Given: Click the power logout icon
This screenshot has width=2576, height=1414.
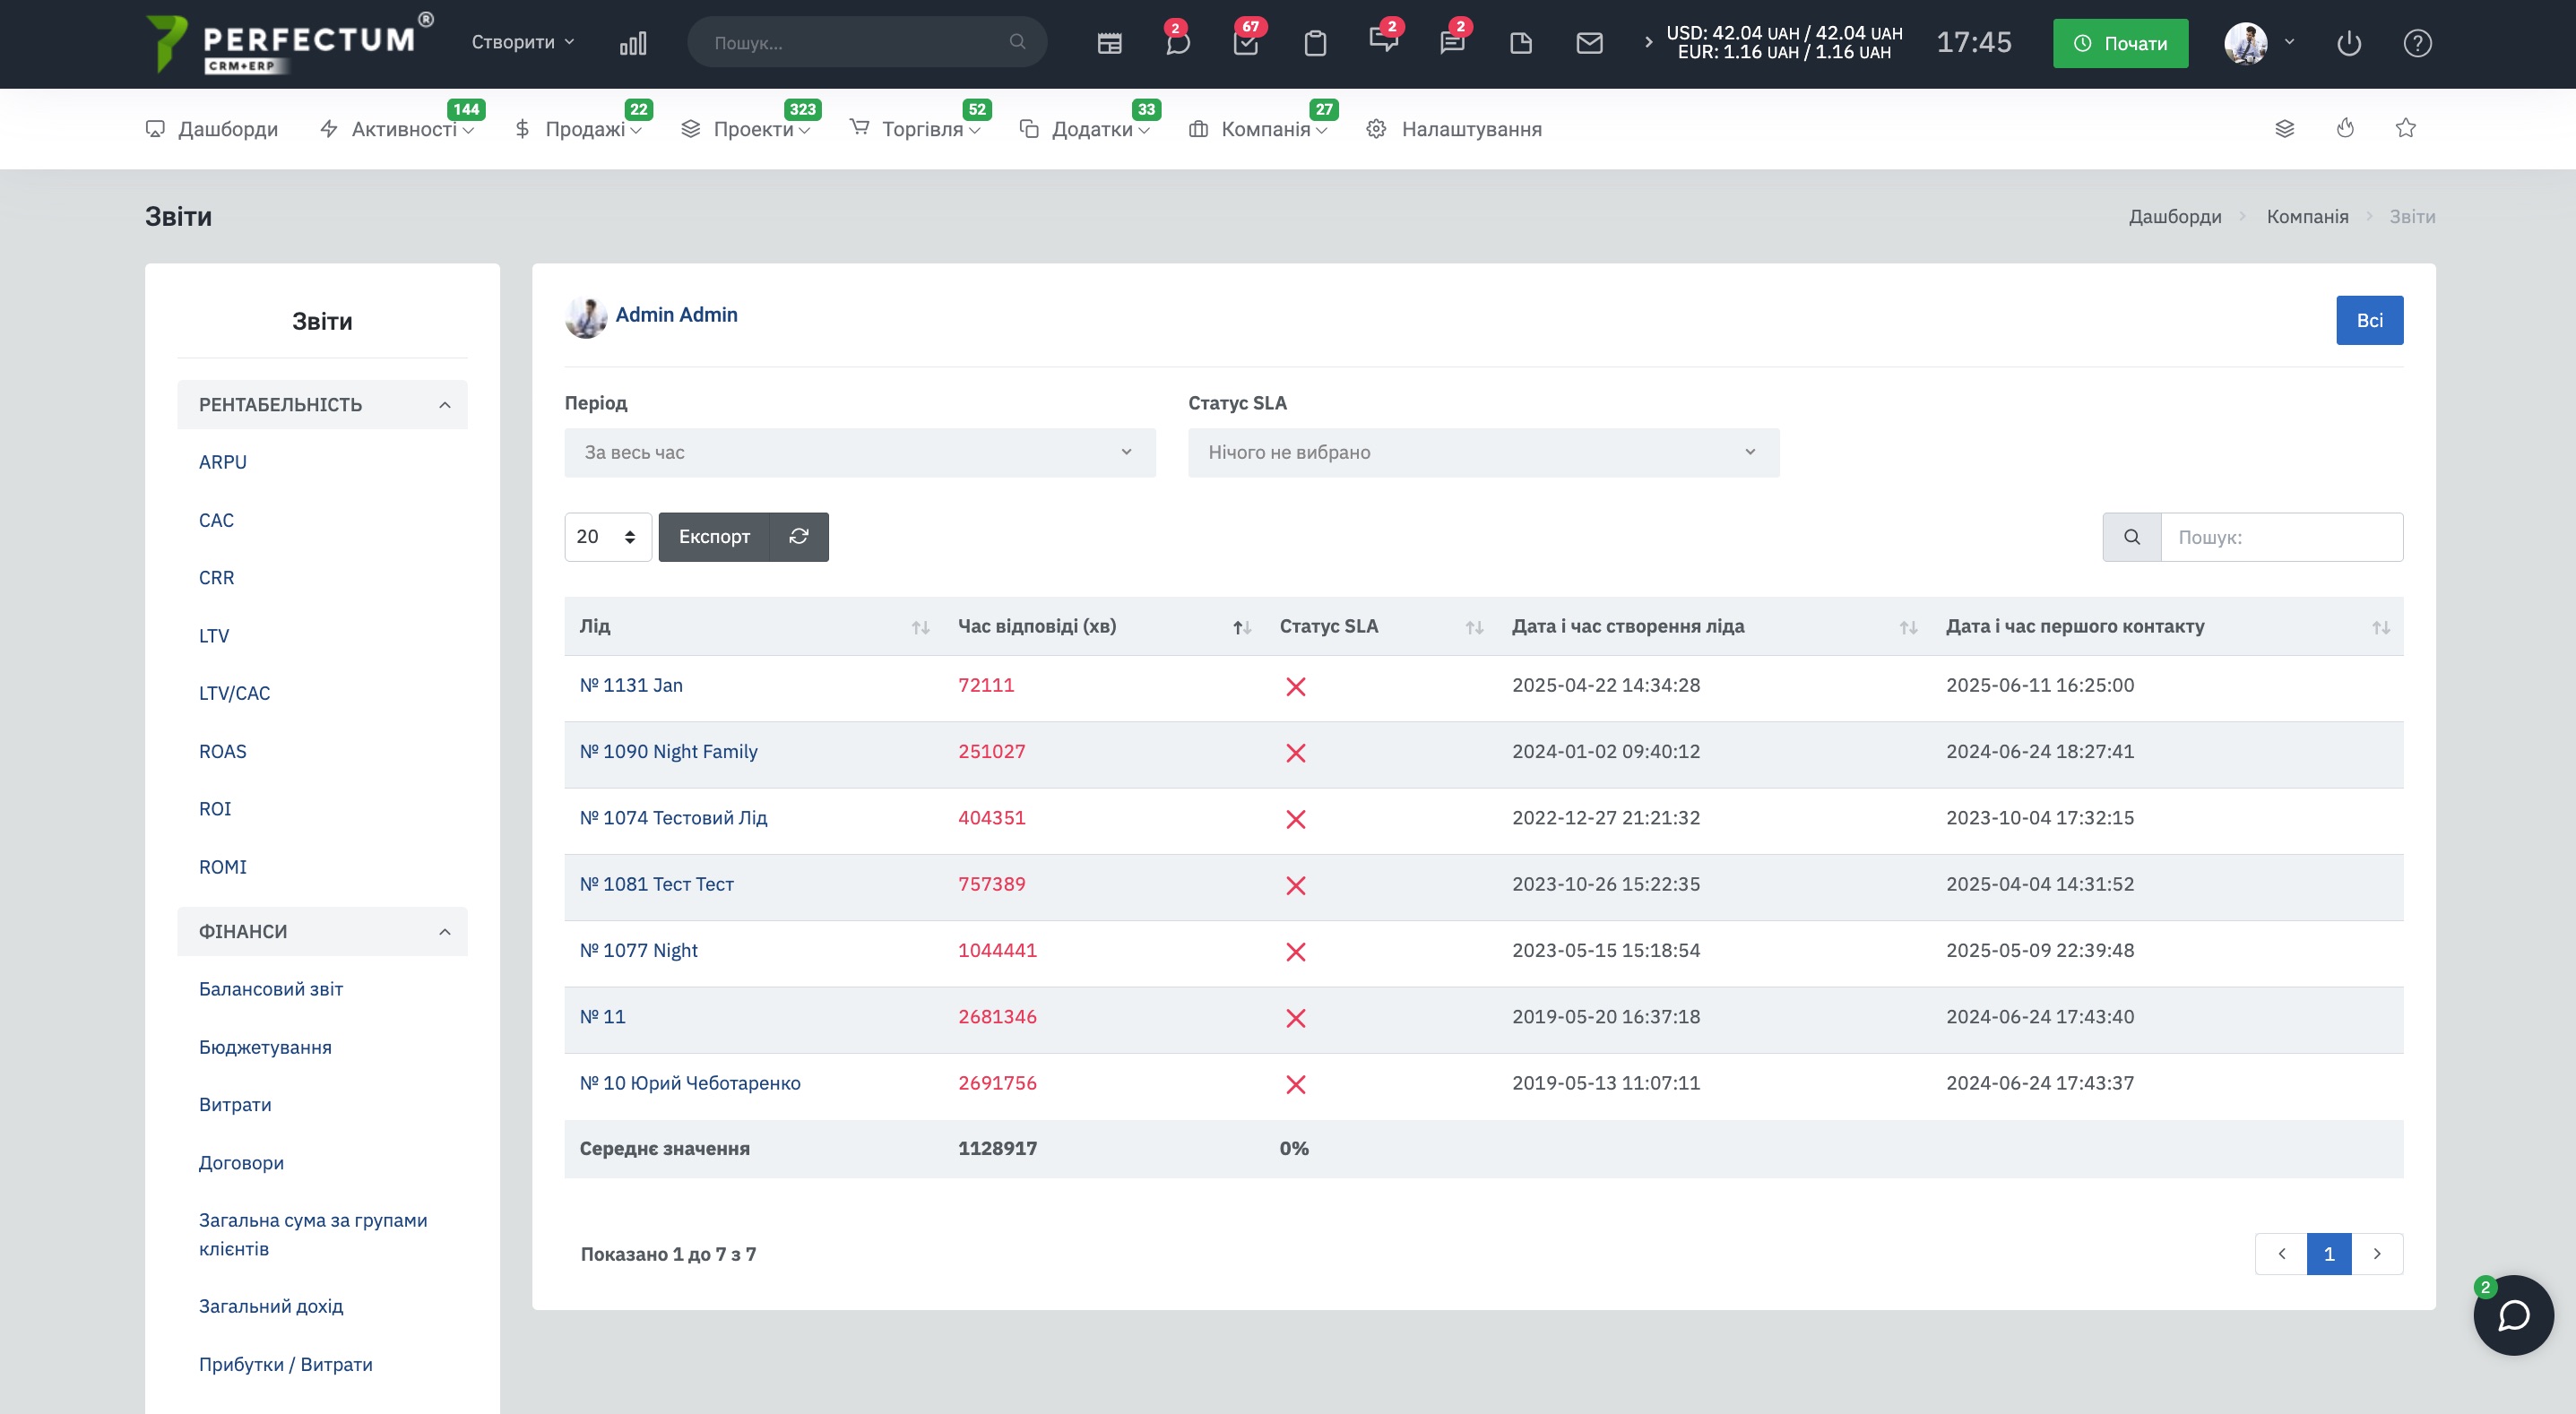Looking at the screenshot, I should (2349, 43).
